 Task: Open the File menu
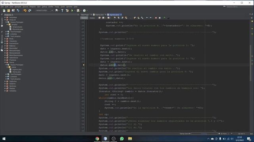[x=2, y=7]
